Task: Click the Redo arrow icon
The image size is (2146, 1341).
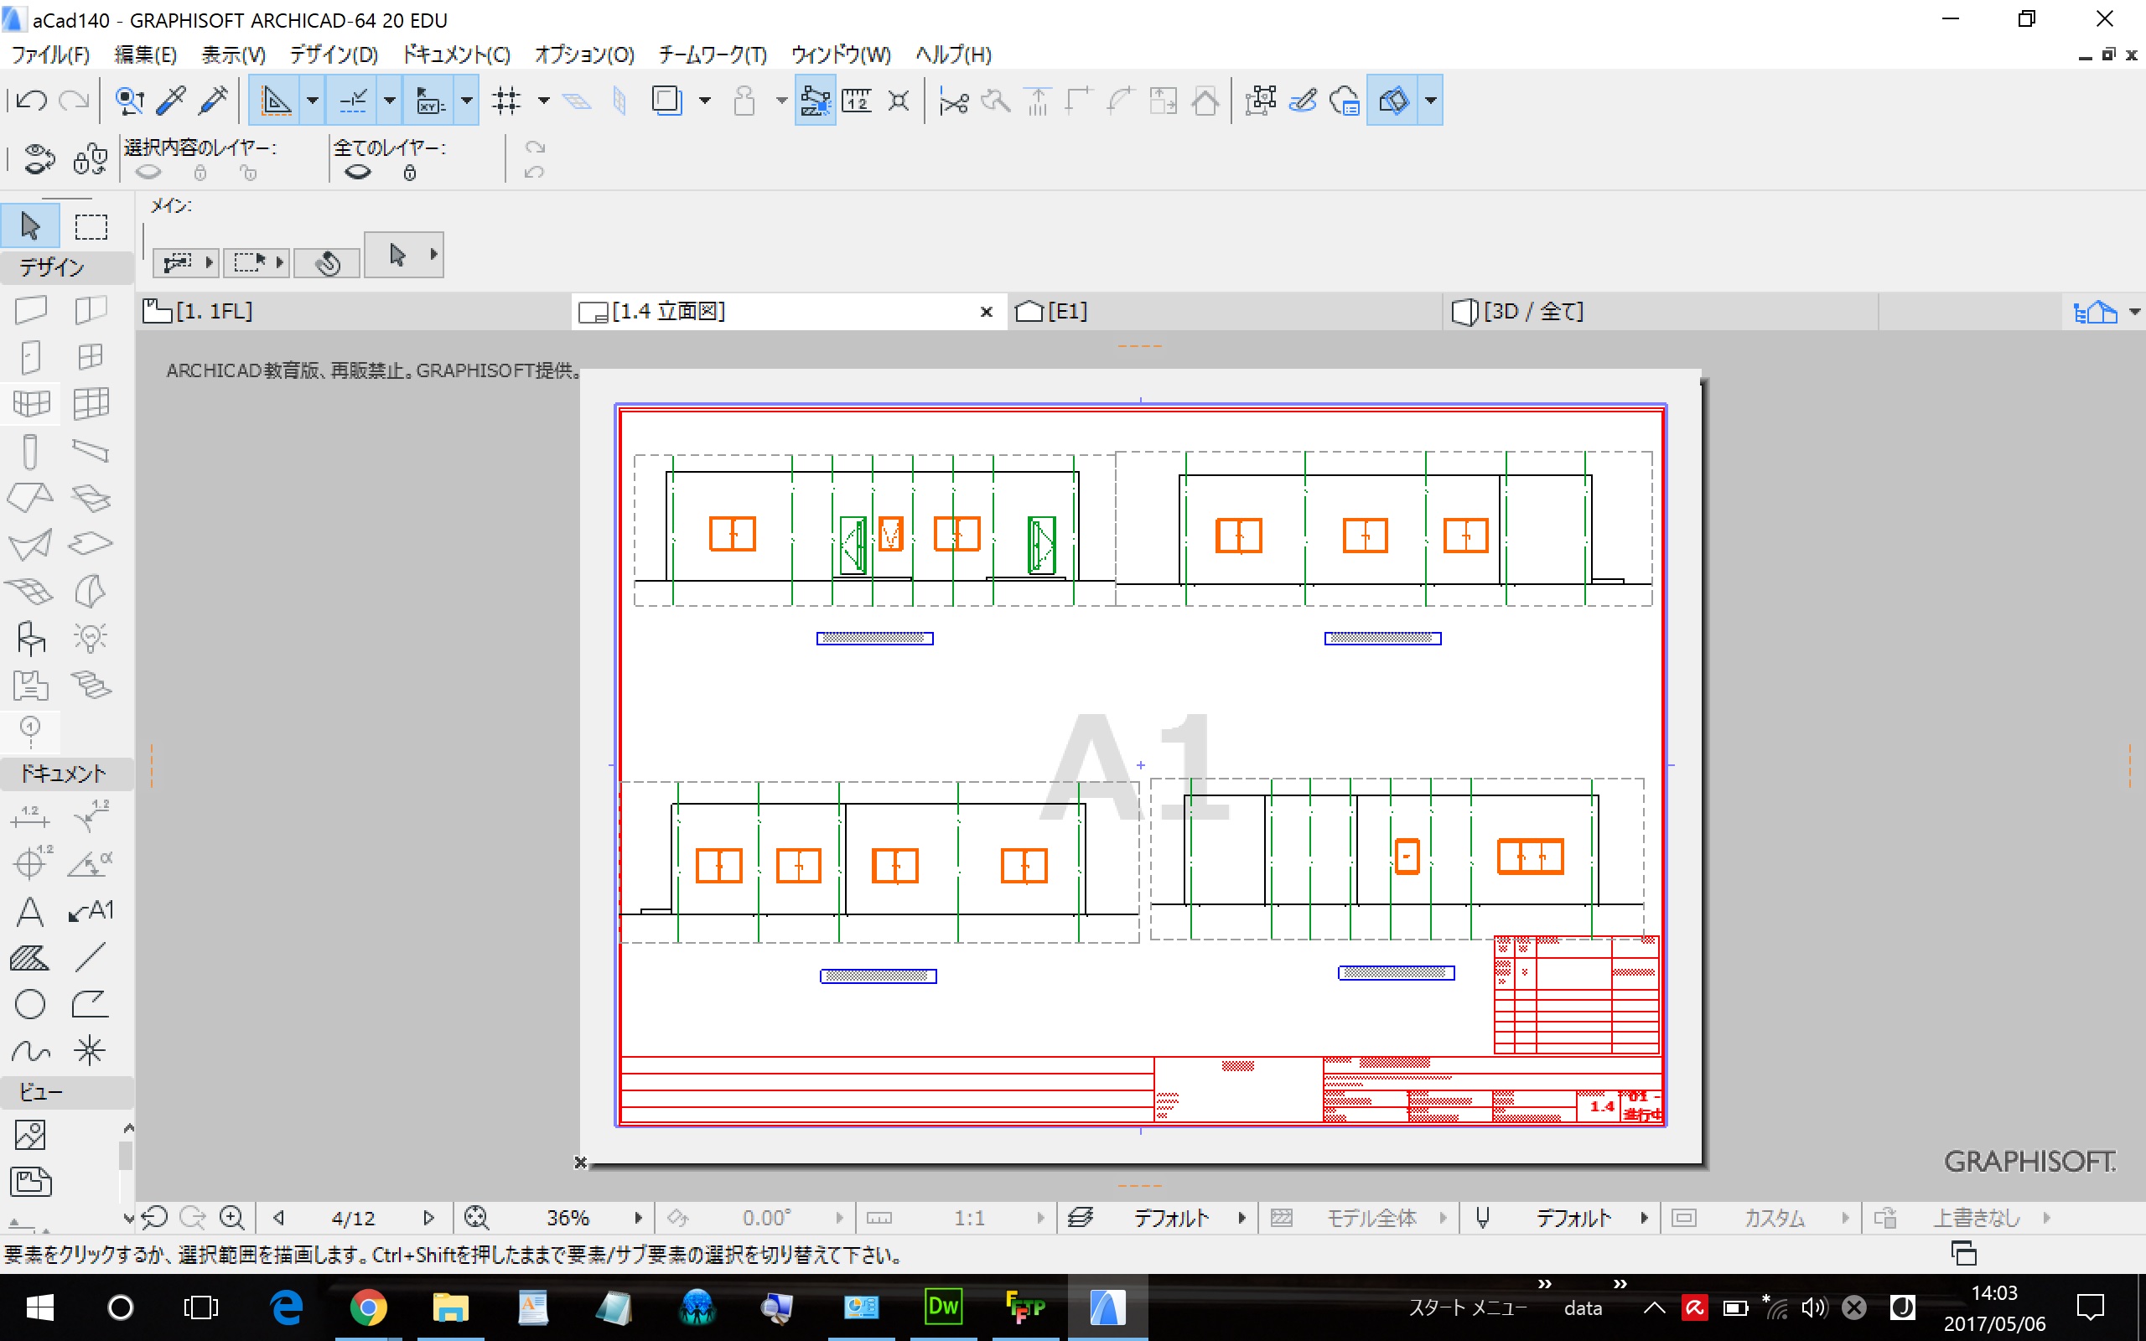Action: (x=75, y=101)
